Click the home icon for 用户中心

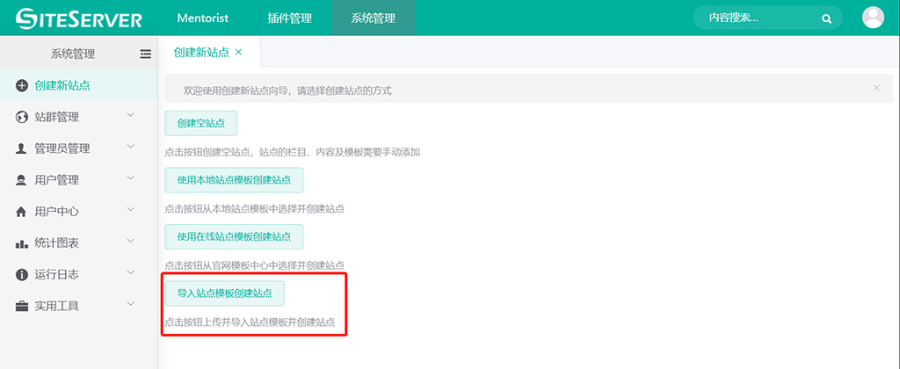22,212
